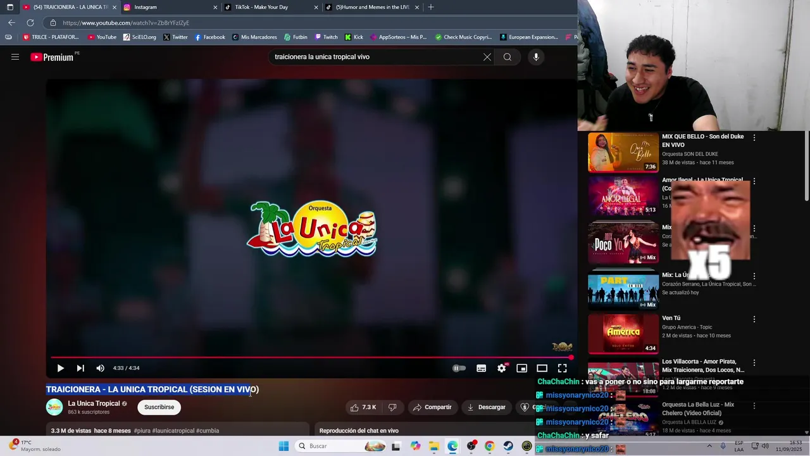Subscribe with the Suscribirse button
810x456 pixels.
pyautogui.click(x=159, y=407)
